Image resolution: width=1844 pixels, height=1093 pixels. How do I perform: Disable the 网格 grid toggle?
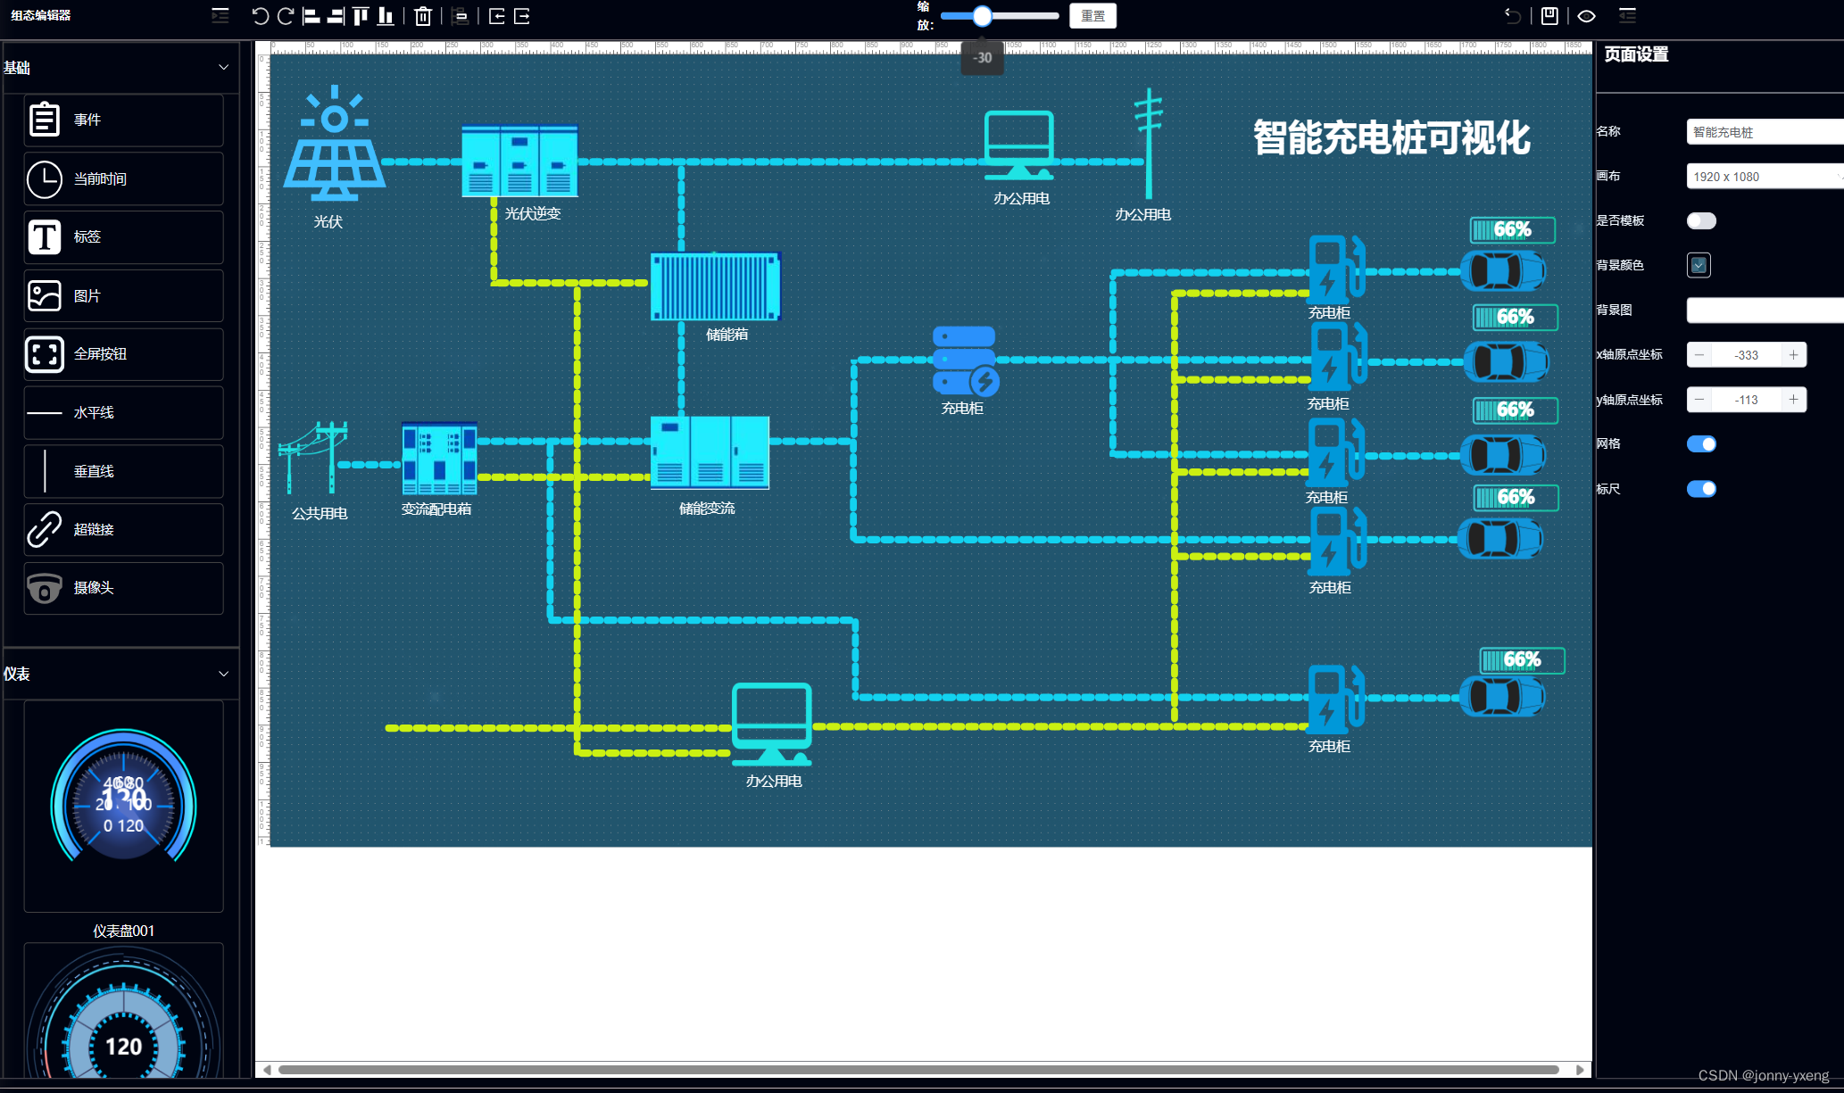[1701, 444]
